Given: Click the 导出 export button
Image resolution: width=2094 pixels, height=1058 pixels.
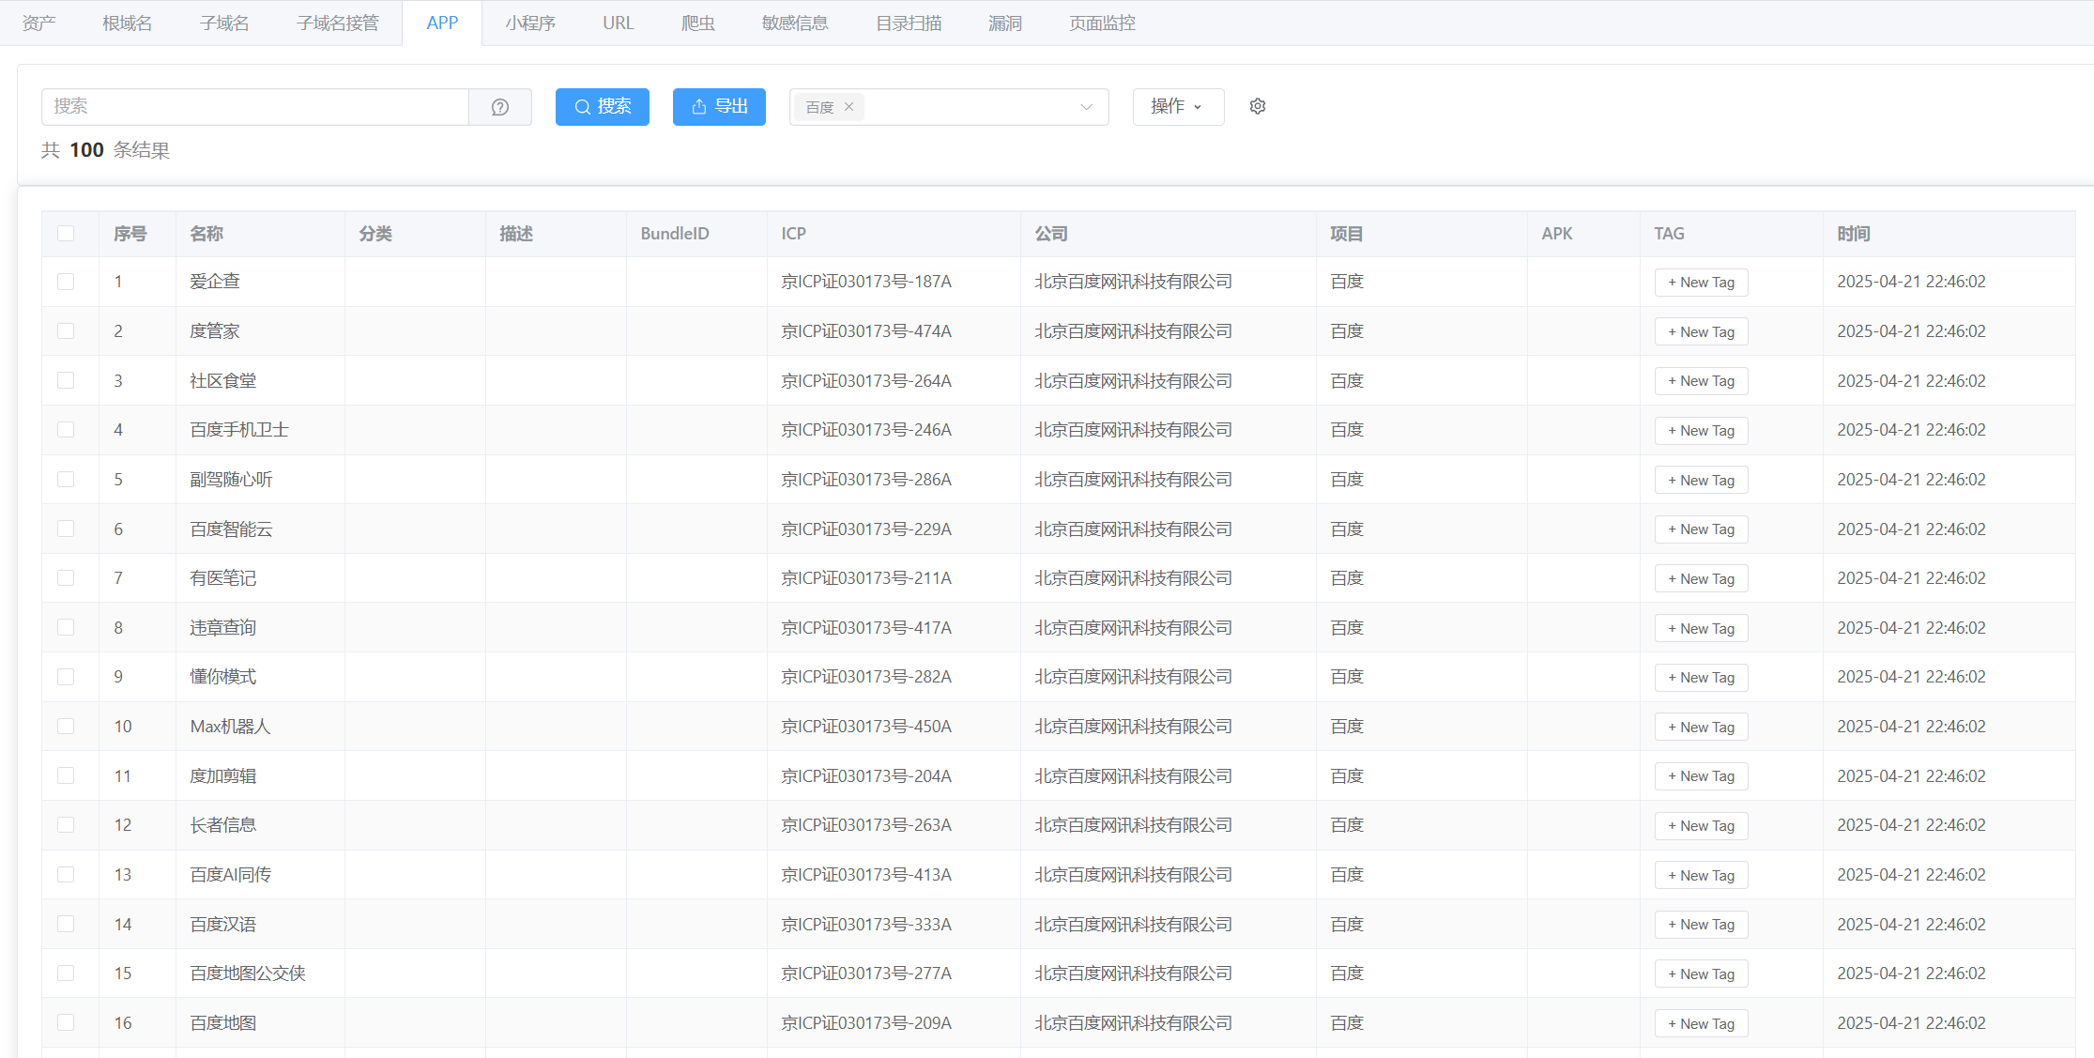Looking at the screenshot, I should 719,107.
